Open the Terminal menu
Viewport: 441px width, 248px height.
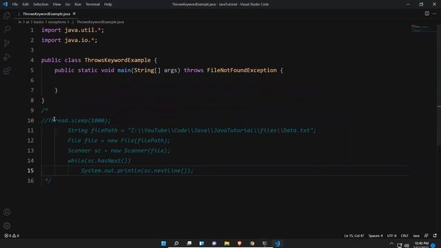(92, 4)
